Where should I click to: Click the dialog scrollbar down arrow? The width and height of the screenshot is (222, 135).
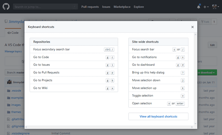tap(195, 123)
